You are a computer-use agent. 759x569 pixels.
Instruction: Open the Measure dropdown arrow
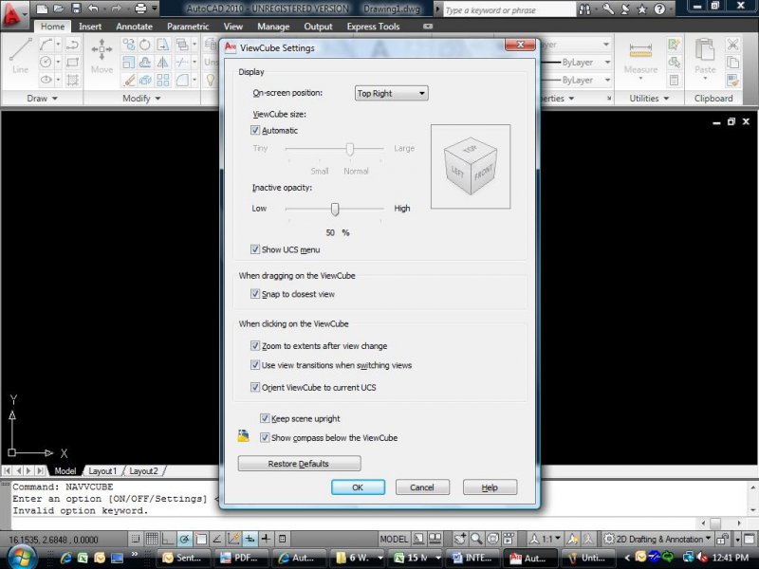(x=640, y=79)
